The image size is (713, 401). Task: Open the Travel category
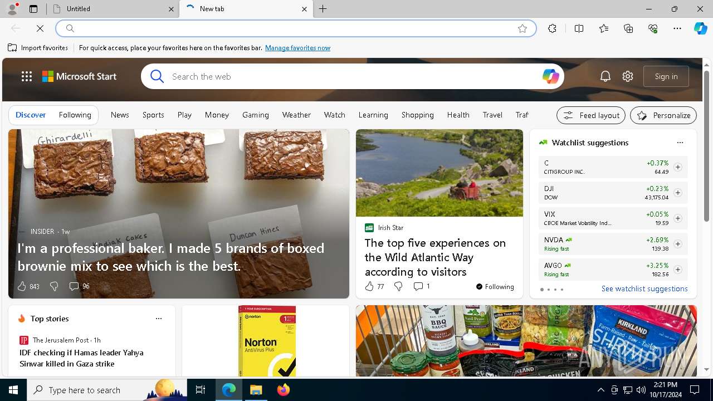coord(492,115)
